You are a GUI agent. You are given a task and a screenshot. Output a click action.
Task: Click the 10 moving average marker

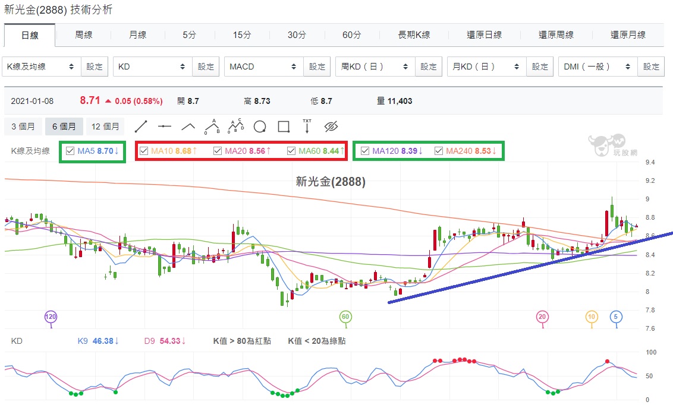pyautogui.click(x=592, y=317)
